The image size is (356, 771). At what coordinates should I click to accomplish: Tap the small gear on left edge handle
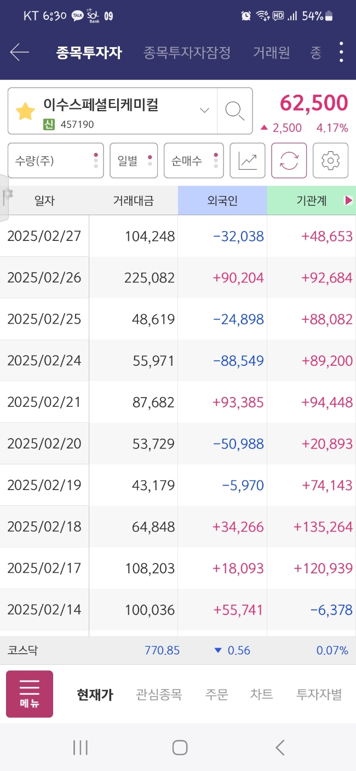pos(8,194)
